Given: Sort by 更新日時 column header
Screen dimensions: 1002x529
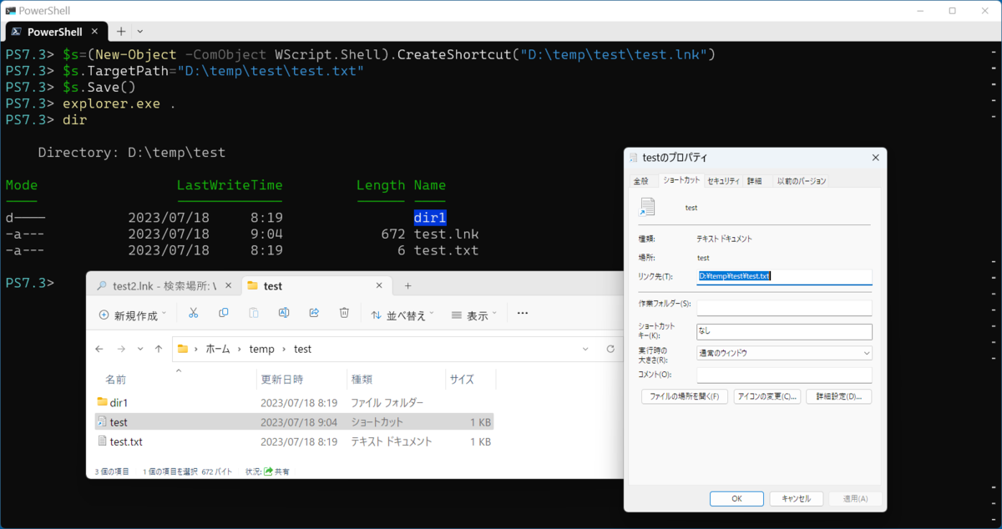Looking at the screenshot, I should [282, 380].
